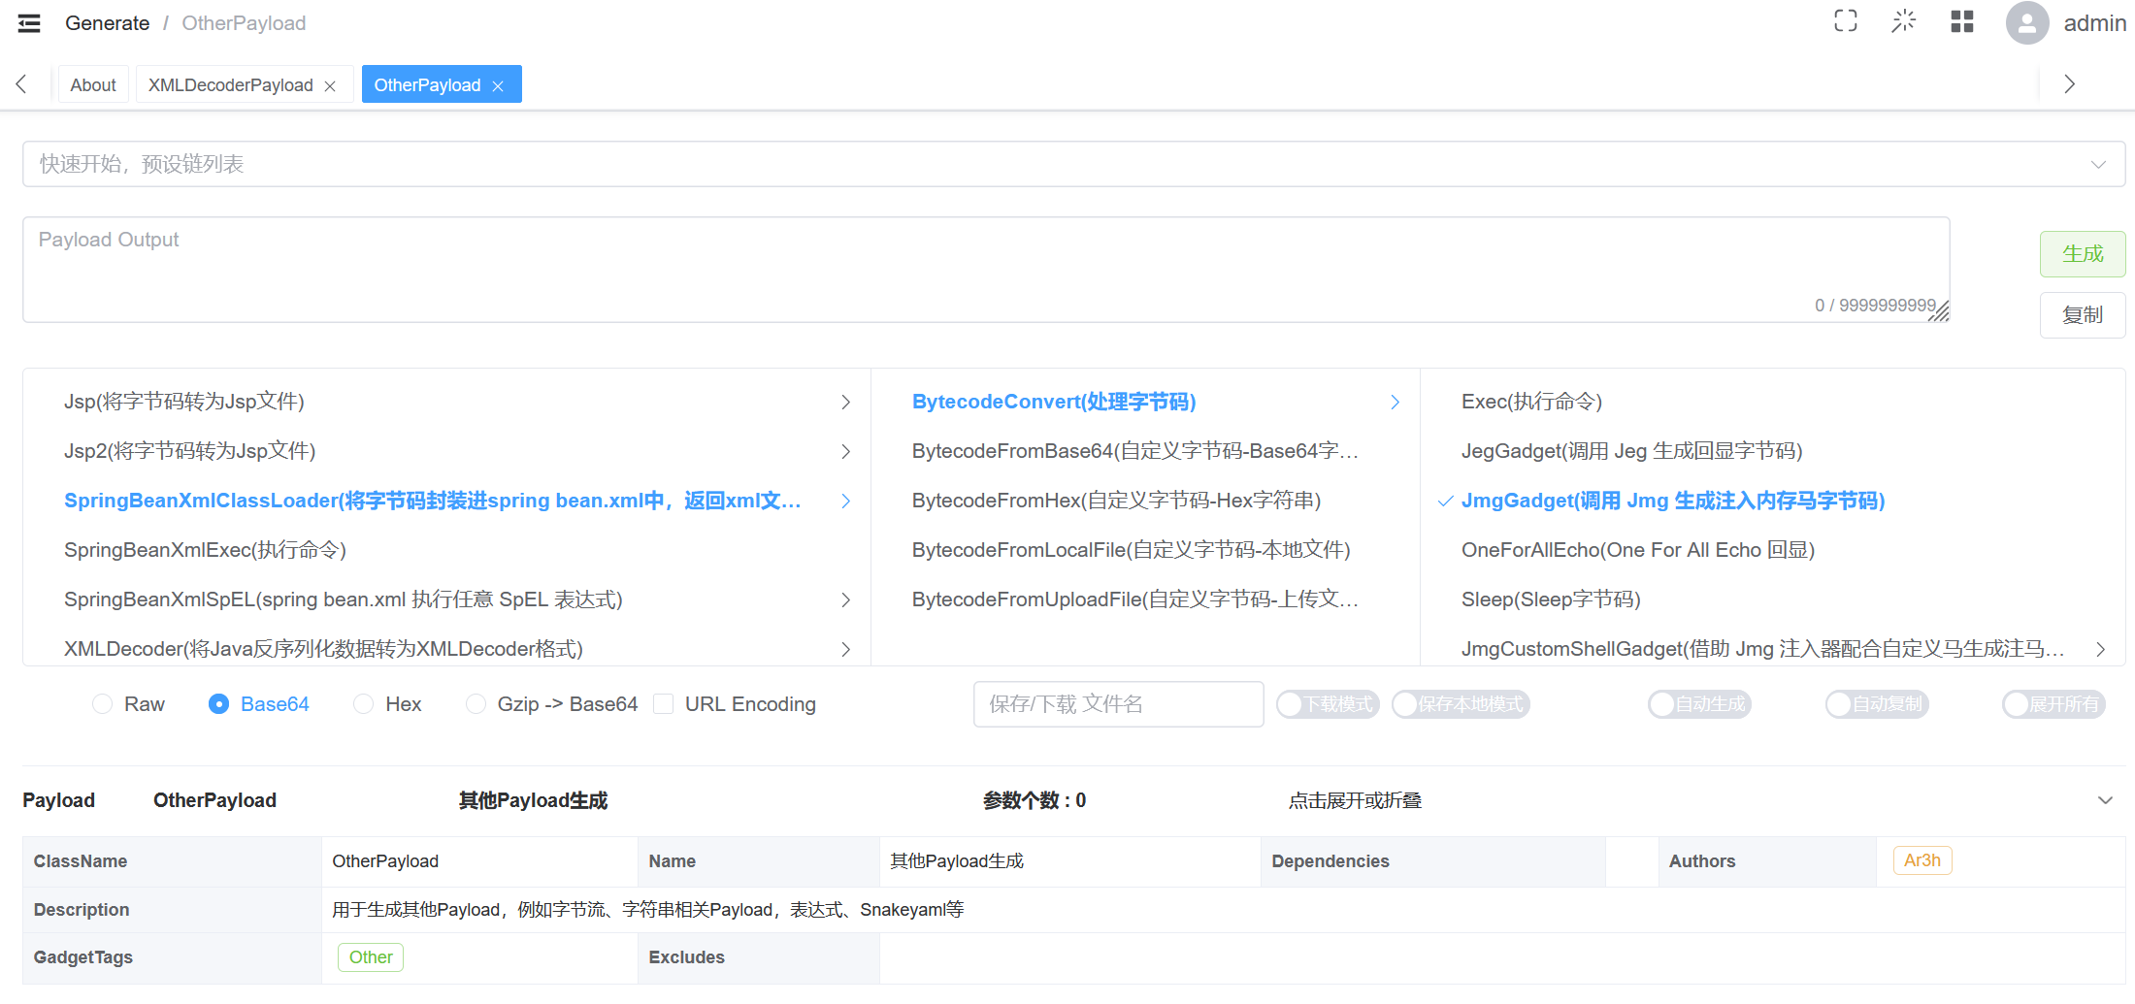Open the 快速开始 preset chain dropdown
The width and height of the screenshot is (2135, 1004).
1073,164
